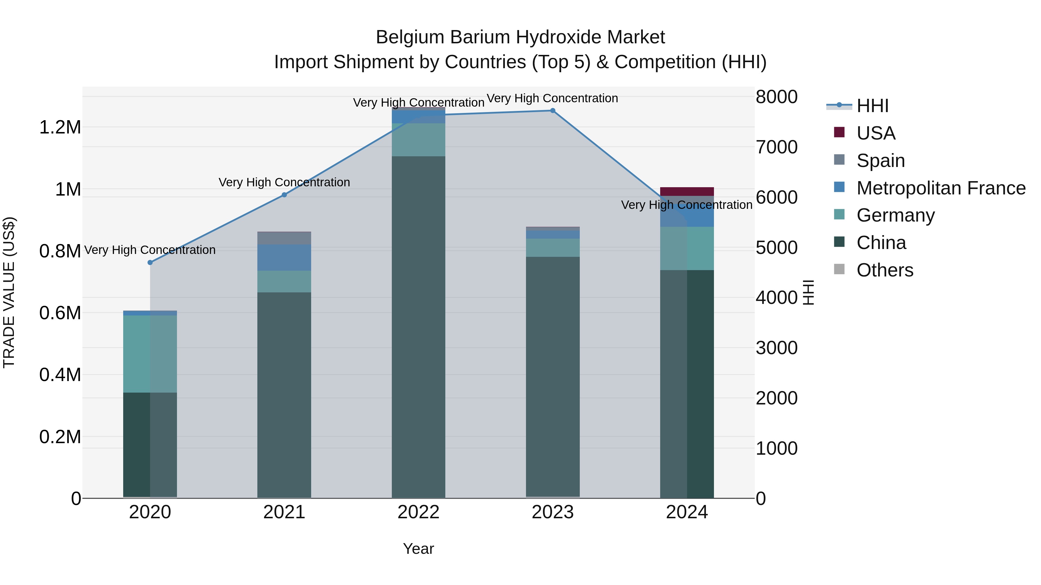Image resolution: width=1041 pixels, height=585 pixels.
Task: Click the China segment of the 2023 bar
Action: click(552, 376)
